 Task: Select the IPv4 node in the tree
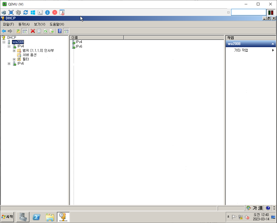click(x=20, y=46)
